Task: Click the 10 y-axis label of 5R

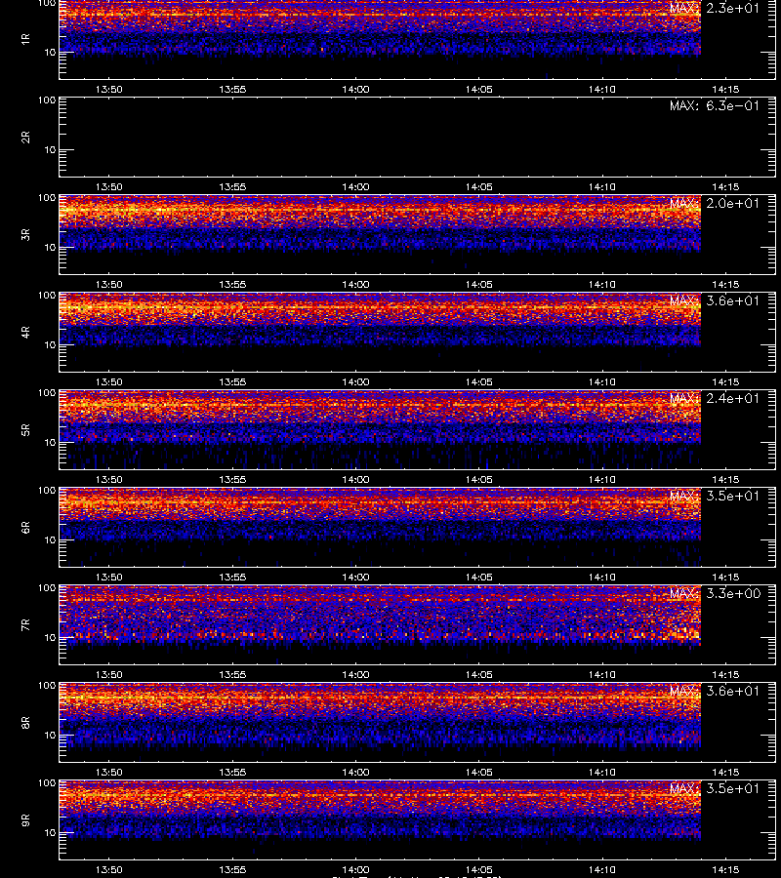Action: (x=50, y=442)
